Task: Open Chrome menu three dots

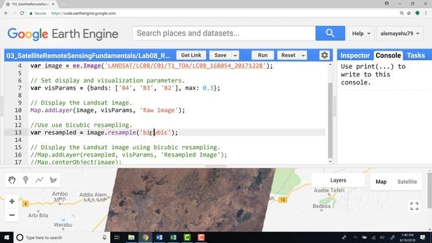Action: pos(426,13)
